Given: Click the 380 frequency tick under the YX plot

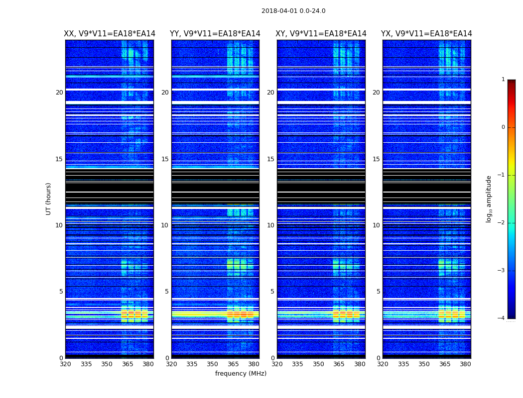Looking at the screenshot, I should [465, 364].
